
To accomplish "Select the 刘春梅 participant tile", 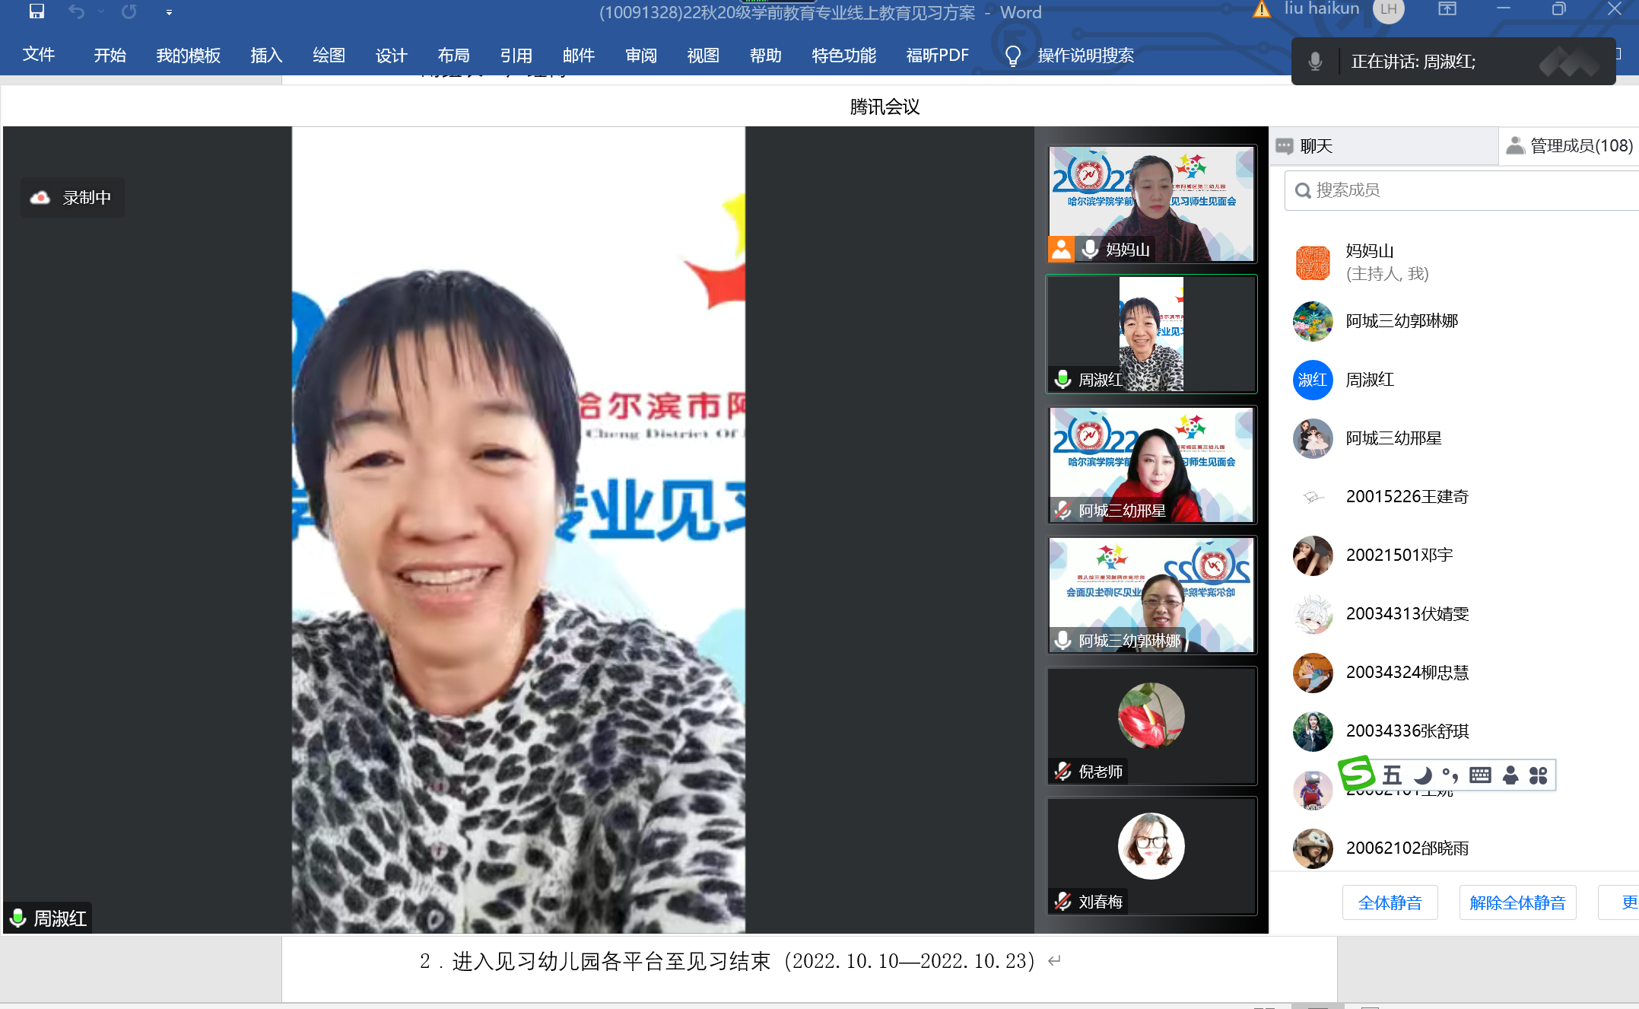I will click(x=1151, y=856).
